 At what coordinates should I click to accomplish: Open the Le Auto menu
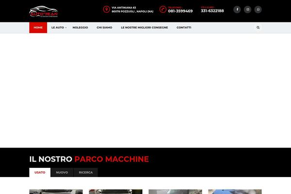(58, 28)
